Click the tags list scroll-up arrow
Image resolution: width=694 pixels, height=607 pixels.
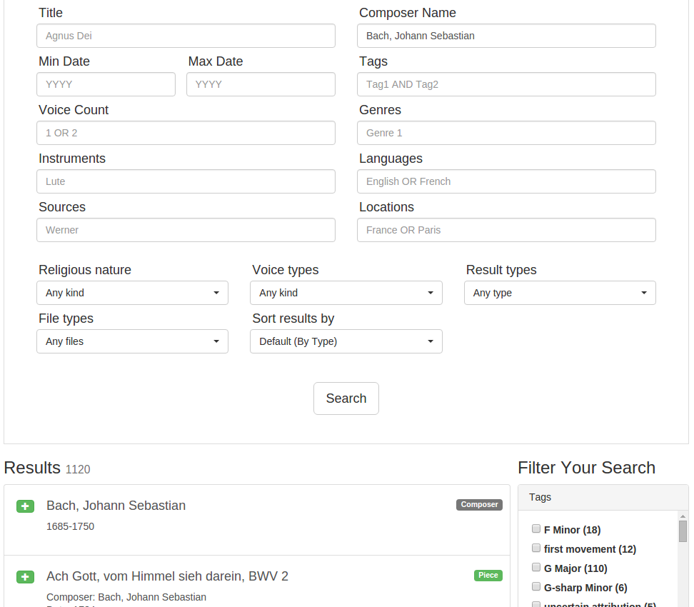[683, 516]
